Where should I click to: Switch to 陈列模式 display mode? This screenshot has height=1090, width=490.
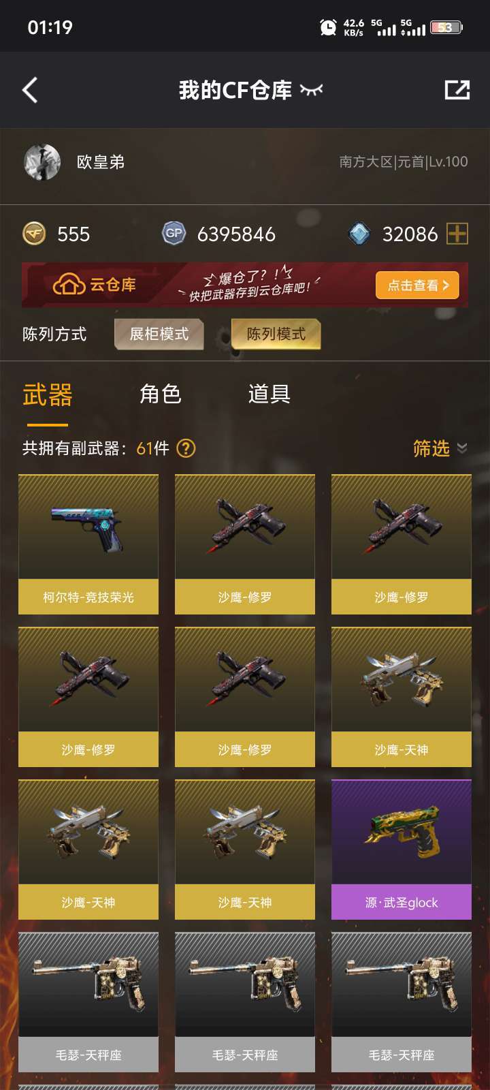[276, 334]
